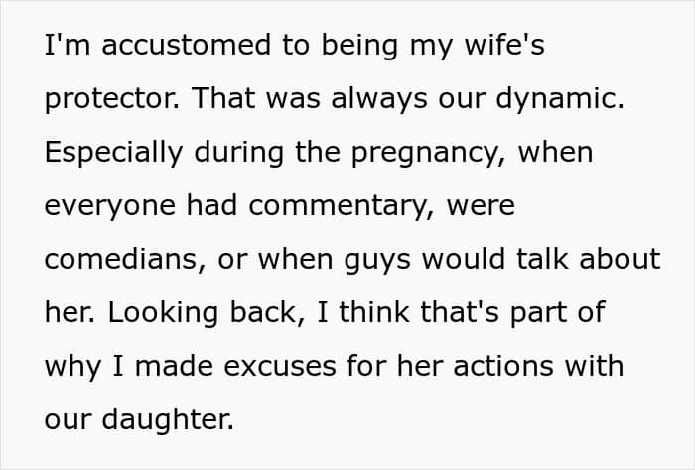Click on the word "dynamic"
This screenshot has width=695, height=470.
click(x=566, y=100)
